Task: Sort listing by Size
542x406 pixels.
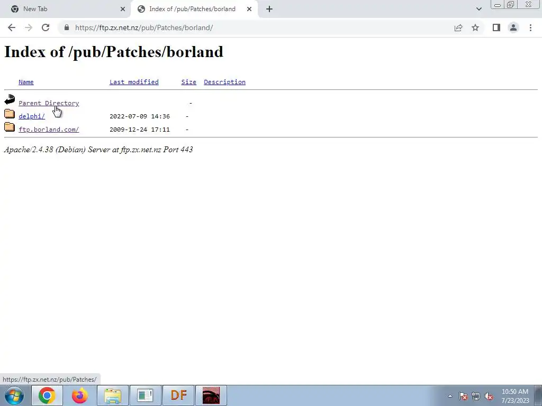Action: tap(189, 82)
